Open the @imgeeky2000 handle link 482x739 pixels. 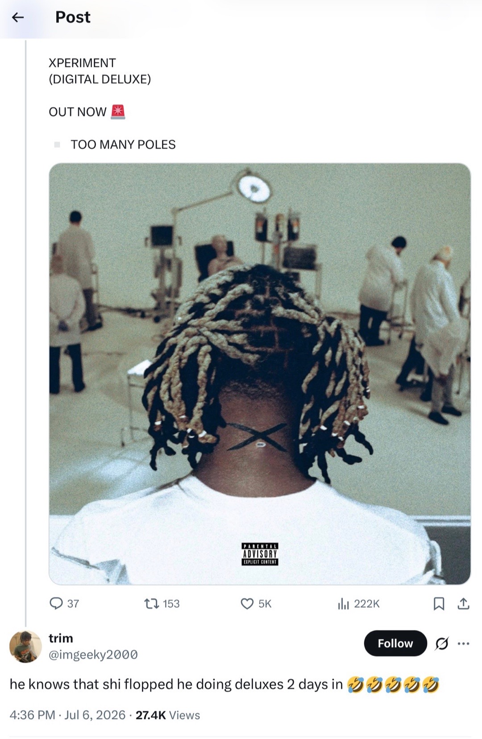[93, 655]
